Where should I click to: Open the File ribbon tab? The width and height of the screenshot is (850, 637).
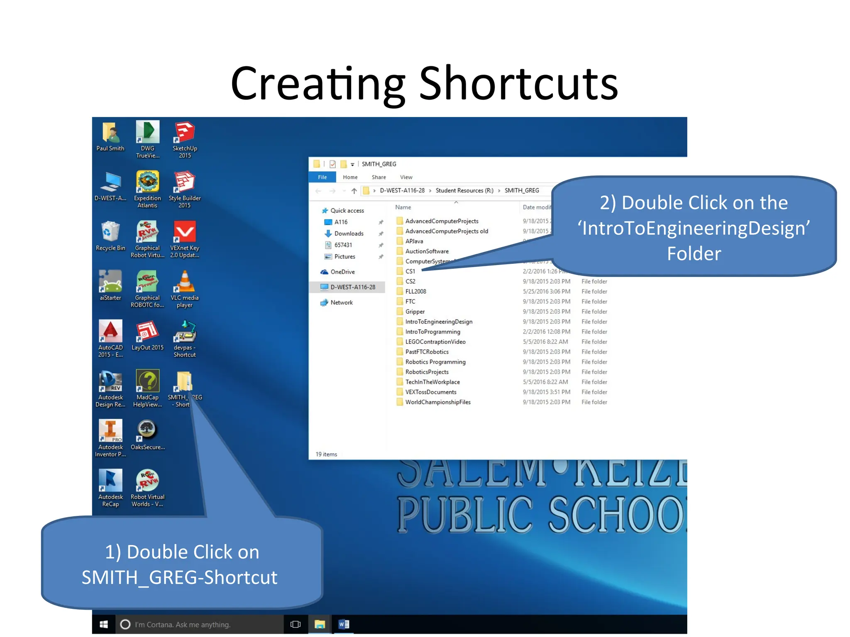[x=322, y=177]
